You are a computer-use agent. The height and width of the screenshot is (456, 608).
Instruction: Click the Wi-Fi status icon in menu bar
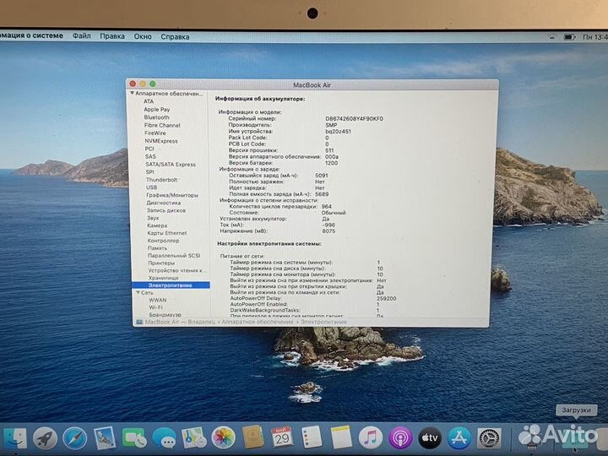click(551, 37)
